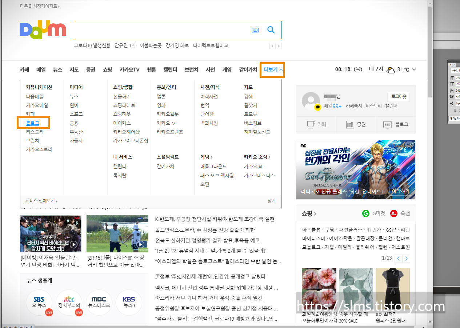
Task: Expand the weather dropdown arrow
Action: [414, 70]
